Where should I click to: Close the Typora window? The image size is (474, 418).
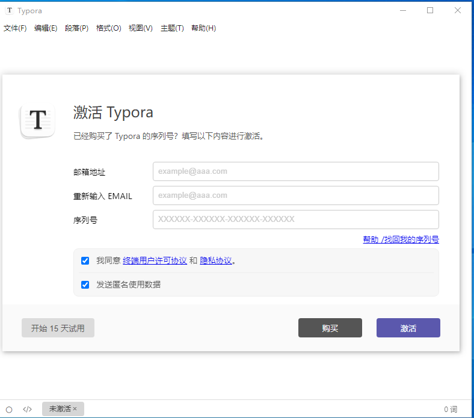pos(458,10)
